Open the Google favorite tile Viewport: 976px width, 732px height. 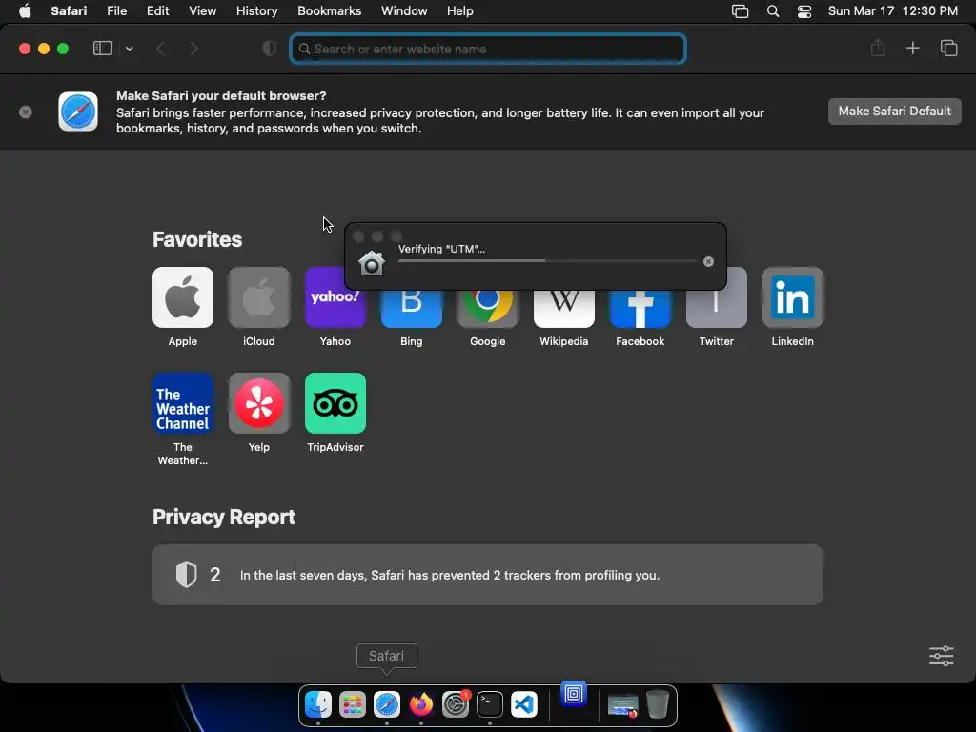pos(487,309)
